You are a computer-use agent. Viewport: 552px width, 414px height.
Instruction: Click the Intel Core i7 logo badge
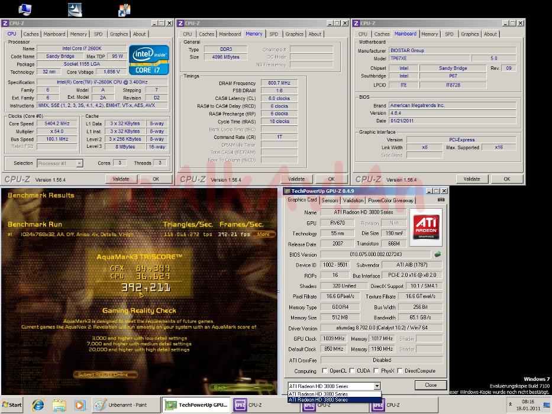[149, 60]
